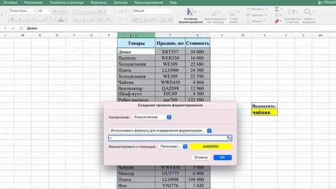Switch to Данные ribbon tab
Viewport: 336px width, 189px height.
pos(120,3)
